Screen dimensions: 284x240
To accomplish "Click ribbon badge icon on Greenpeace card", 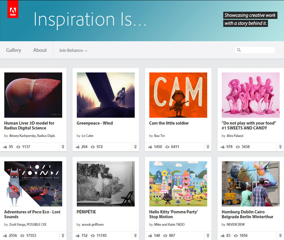I will click(x=135, y=147).
